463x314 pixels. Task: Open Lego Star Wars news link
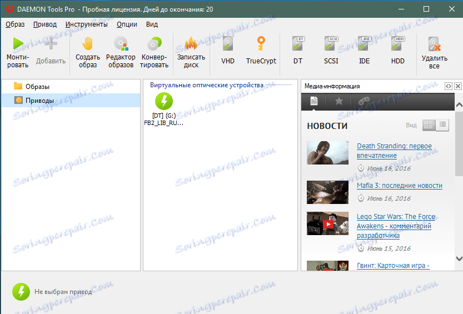click(396, 226)
